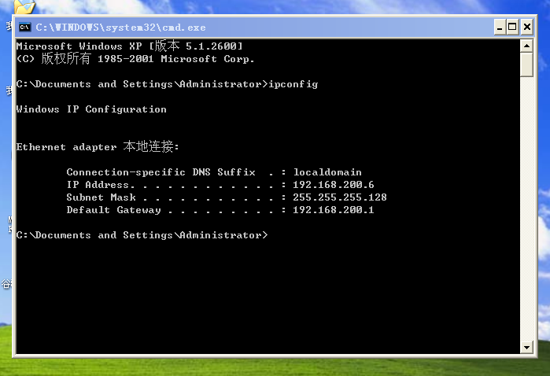Click the Default Gateway label
The width and height of the screenshot is (550, 376).
pyautogui.click(x=113, y=210)
